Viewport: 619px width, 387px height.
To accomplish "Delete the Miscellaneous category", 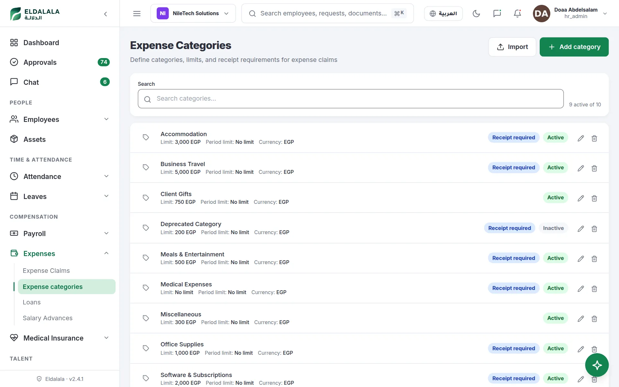I will tap(594, 319).
